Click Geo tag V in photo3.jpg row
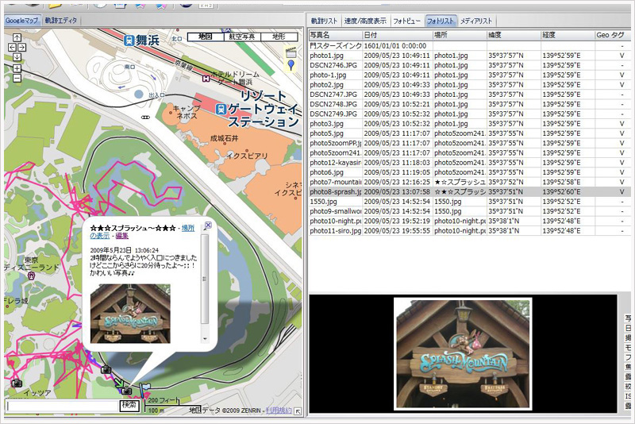Viewport: 635px width, 424px height. tap(622, 124)
